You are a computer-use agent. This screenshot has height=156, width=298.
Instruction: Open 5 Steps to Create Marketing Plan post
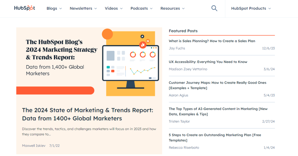tap(215, 138)
